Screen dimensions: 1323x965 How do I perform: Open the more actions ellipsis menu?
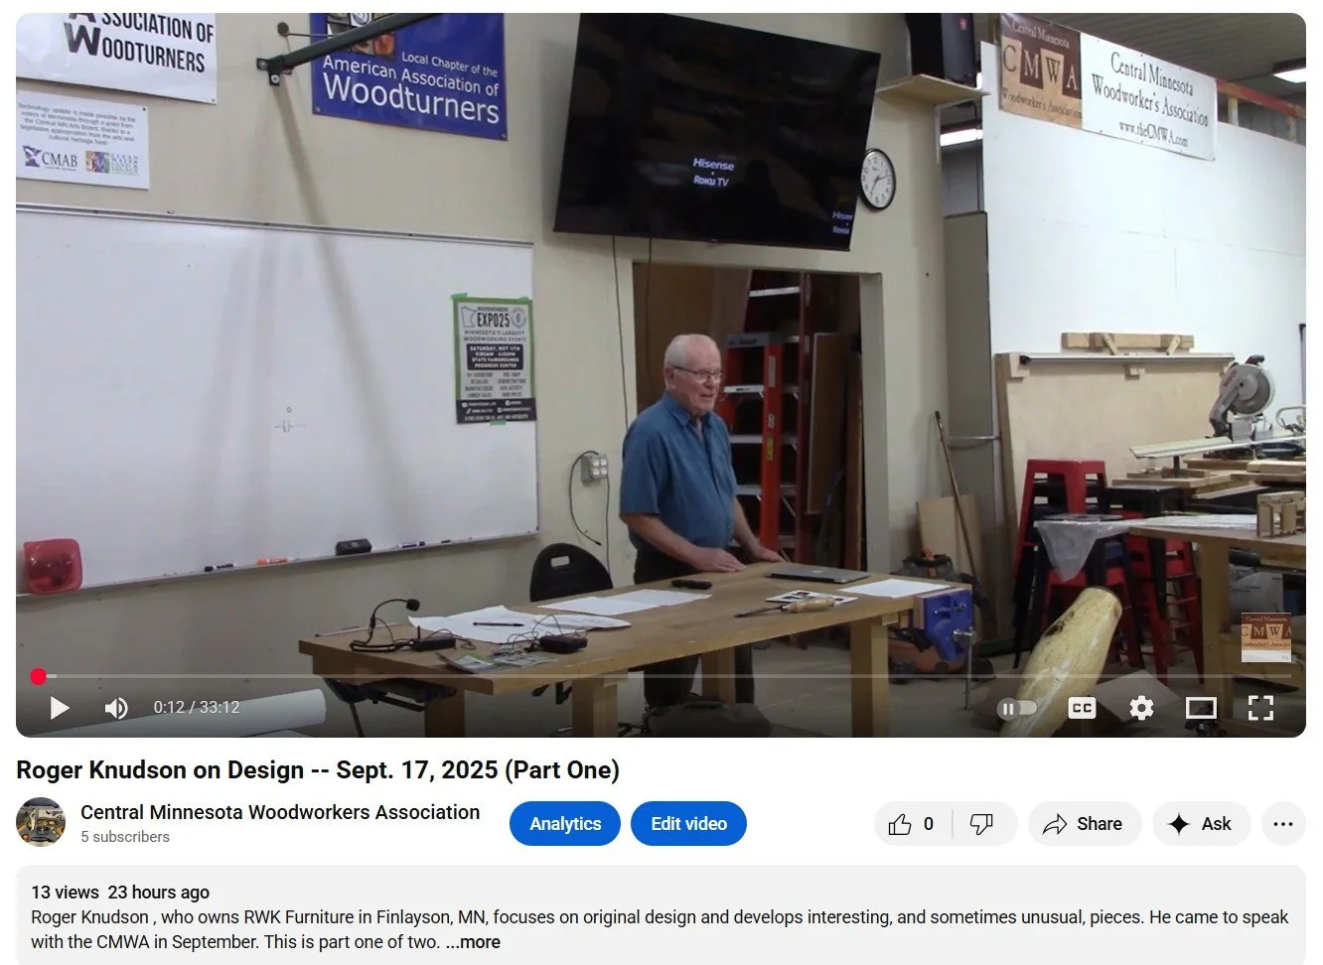point(1283,824)
